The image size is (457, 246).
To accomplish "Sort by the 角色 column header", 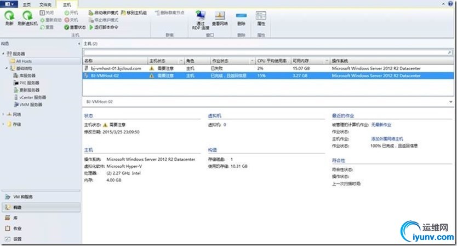I will 198,61.
